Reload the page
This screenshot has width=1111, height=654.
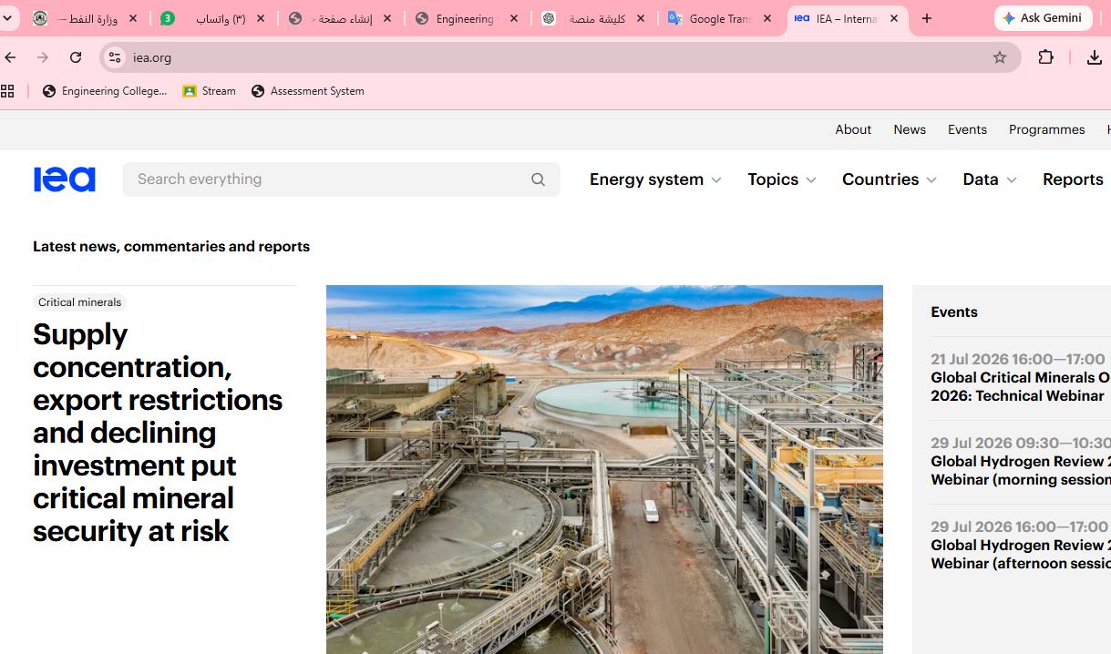click(x=76, y=57)
